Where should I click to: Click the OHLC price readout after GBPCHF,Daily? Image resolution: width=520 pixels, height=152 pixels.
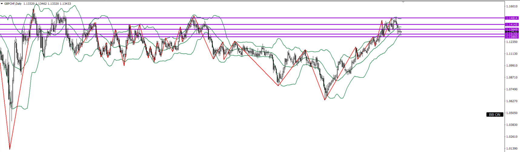tap(47, 4)
